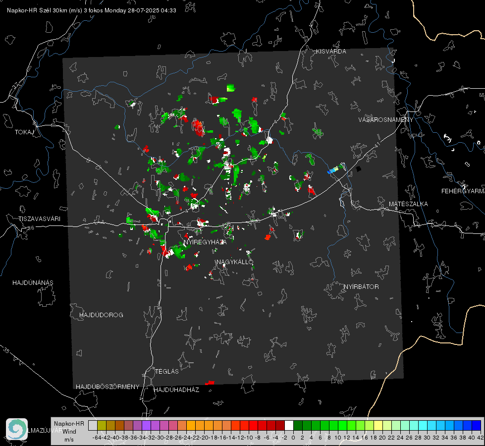Screen dimensions: 485x446
Task: Click the TOKAJ label on the map
Action: tap(24, 132)
